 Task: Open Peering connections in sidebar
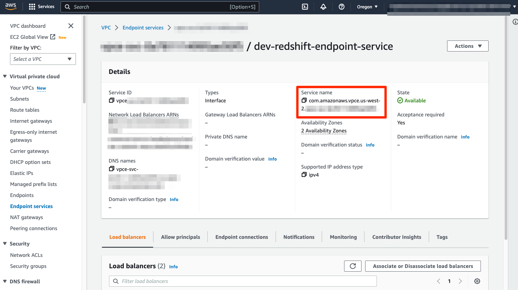coord(34,228)
